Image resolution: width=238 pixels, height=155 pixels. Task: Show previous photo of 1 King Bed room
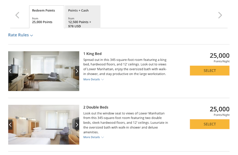click(x=10, y=71)
